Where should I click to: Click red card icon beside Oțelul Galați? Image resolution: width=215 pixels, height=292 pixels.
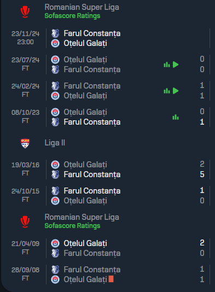(111, 279)
